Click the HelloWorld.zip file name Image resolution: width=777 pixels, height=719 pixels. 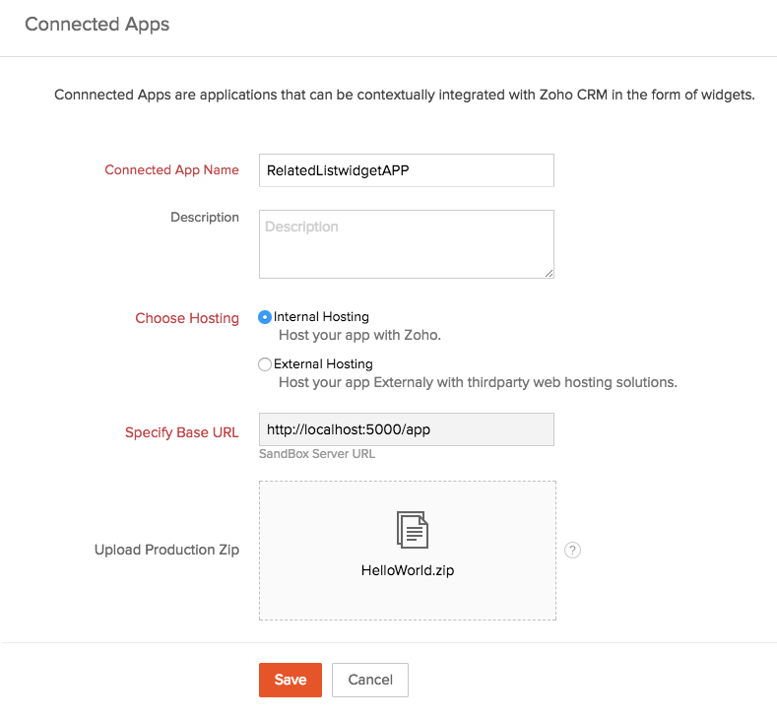(408, 571)
